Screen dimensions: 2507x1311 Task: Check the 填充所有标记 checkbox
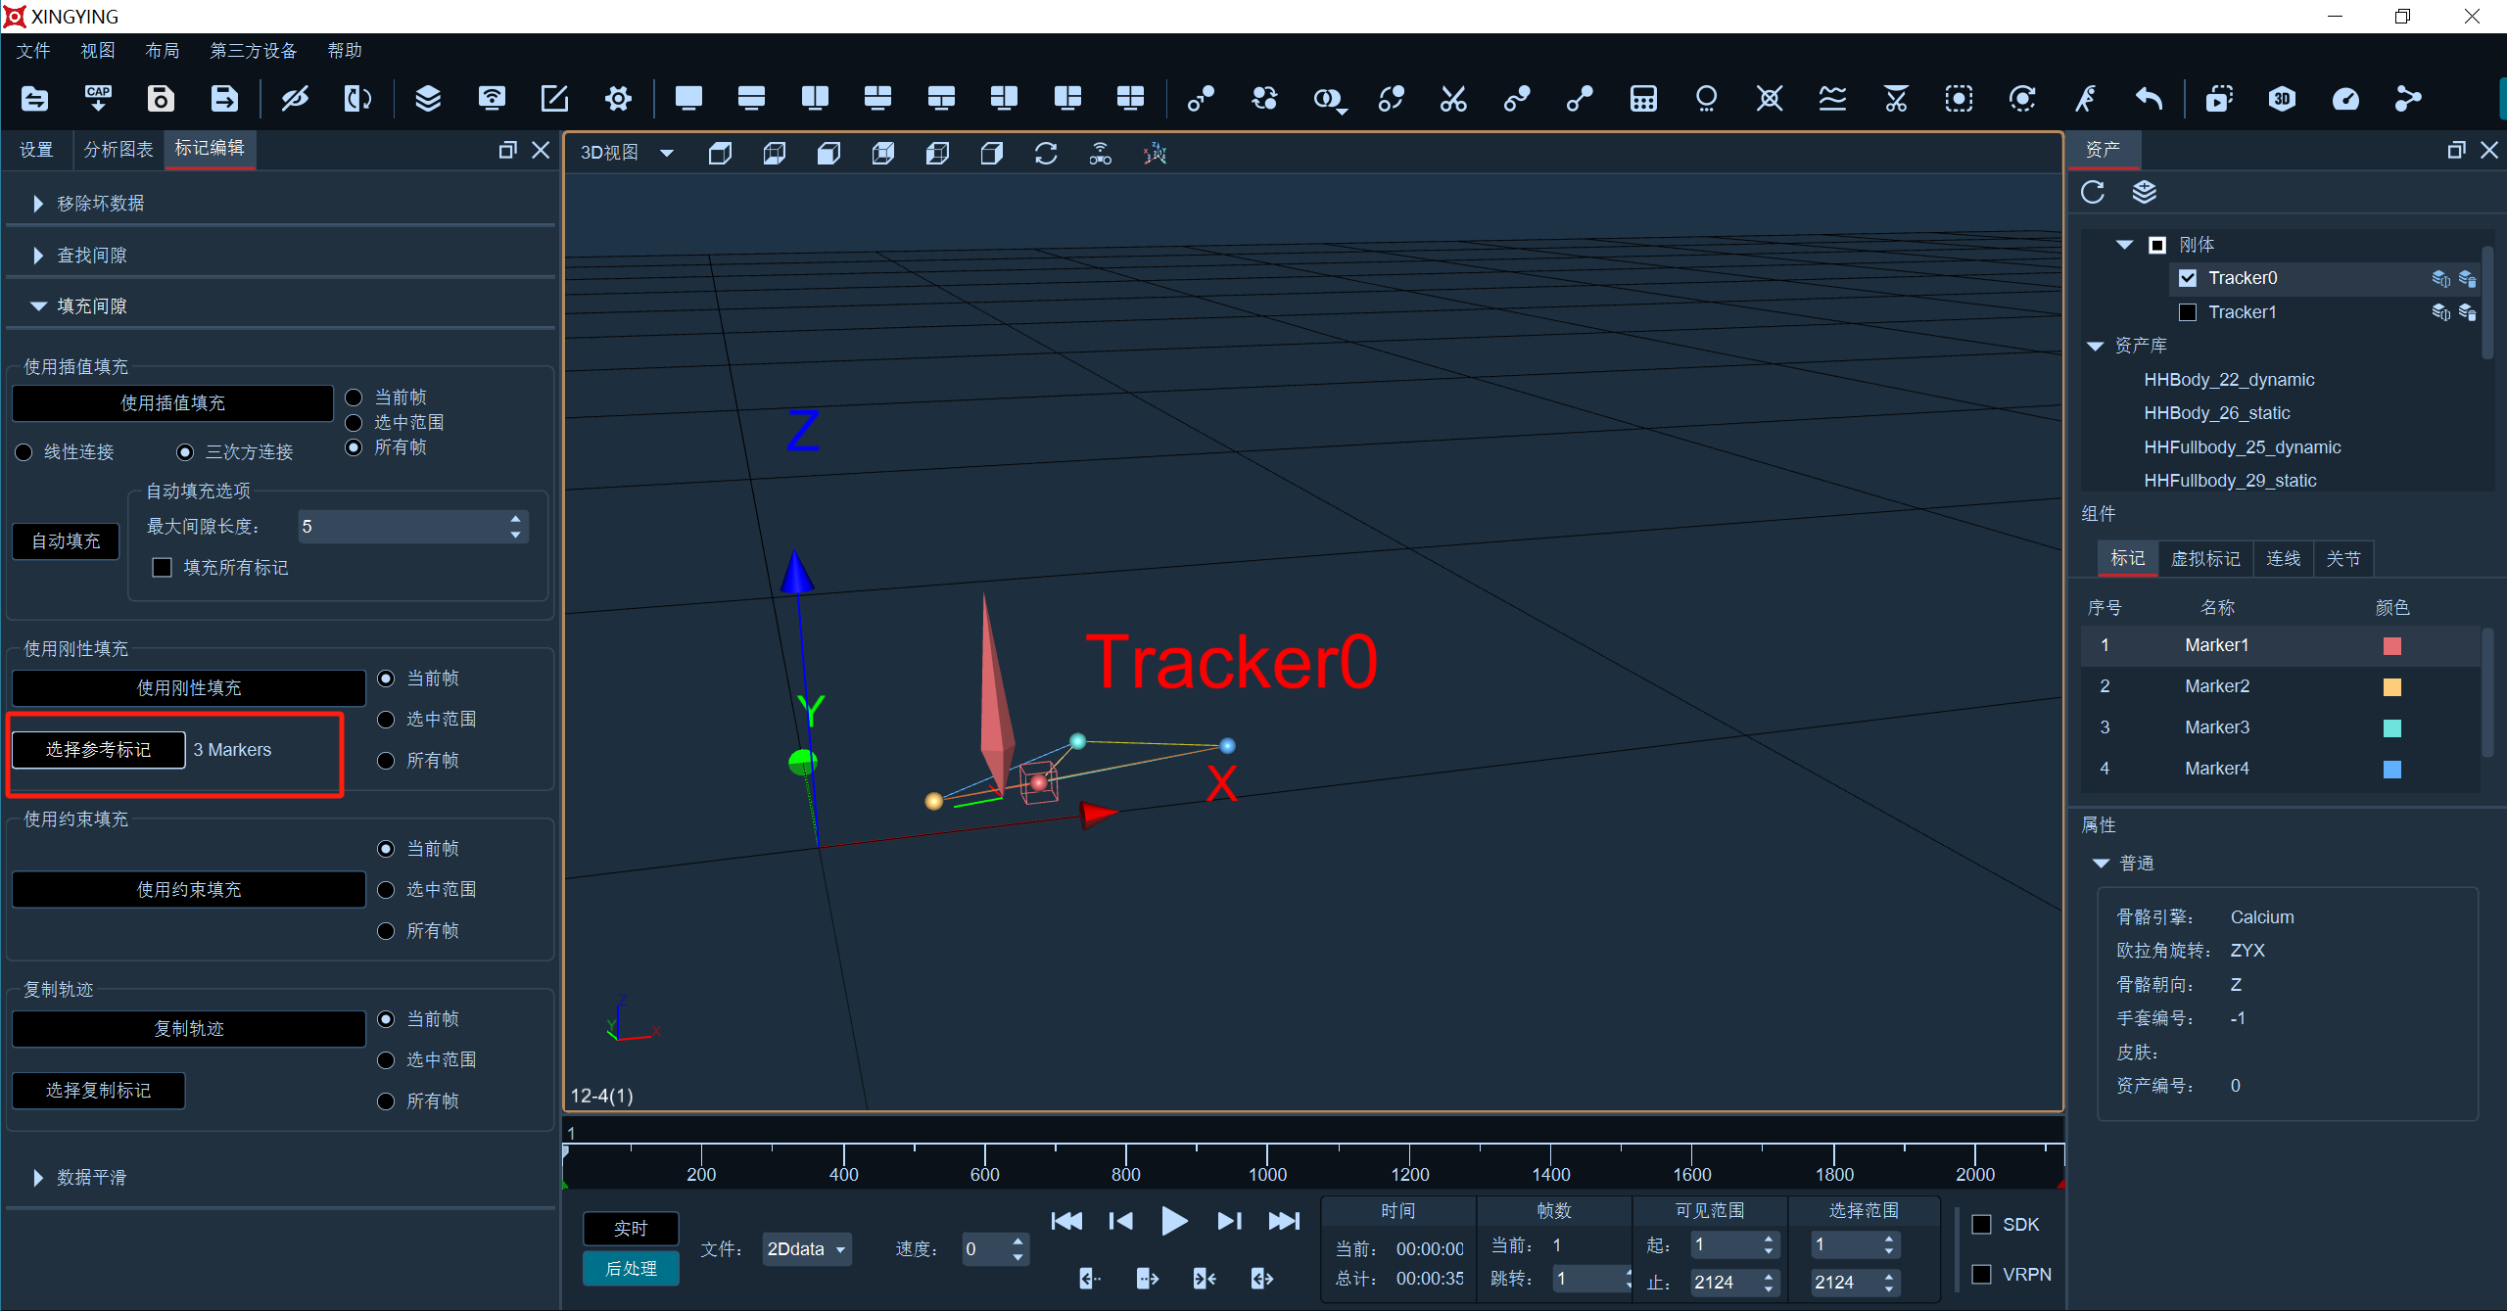(163, 568)
